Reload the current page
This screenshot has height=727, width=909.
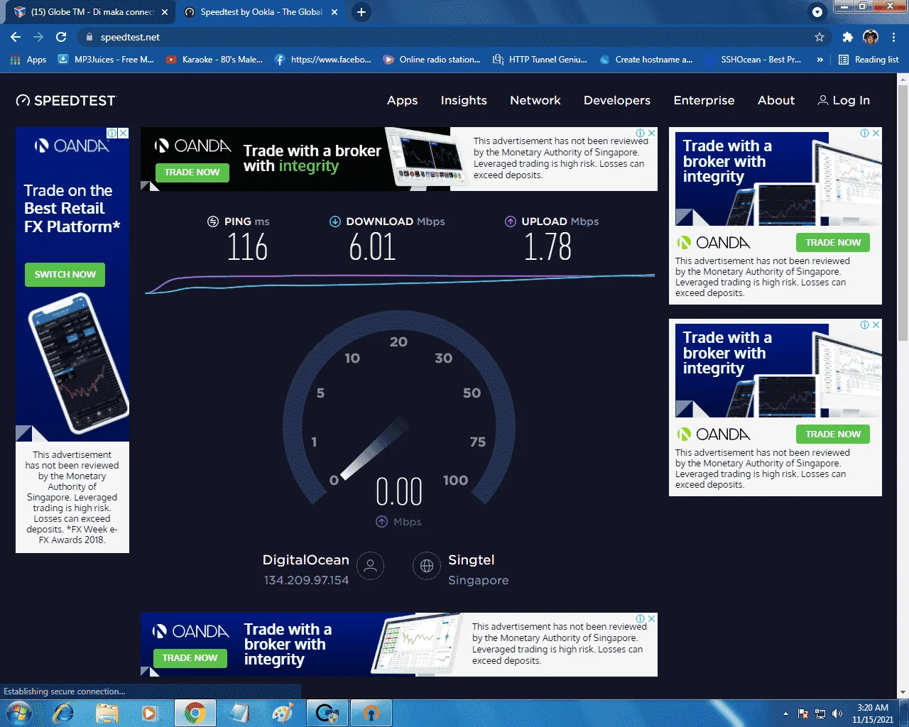point(61,37)
